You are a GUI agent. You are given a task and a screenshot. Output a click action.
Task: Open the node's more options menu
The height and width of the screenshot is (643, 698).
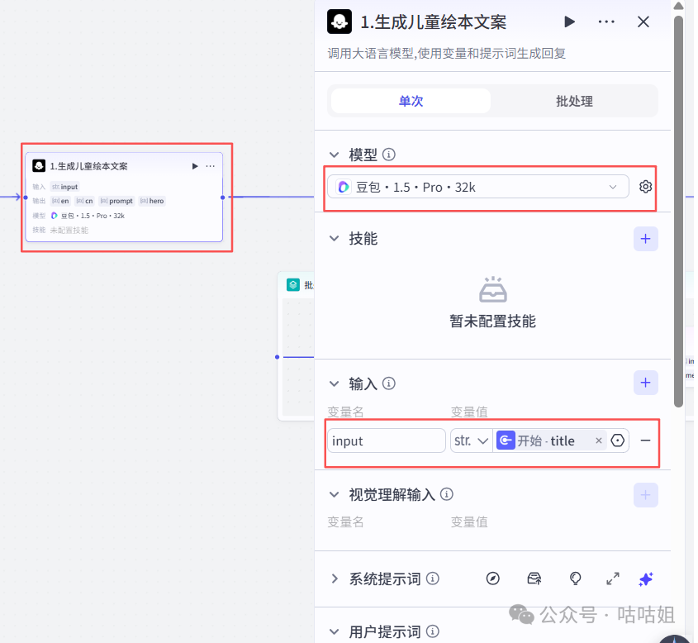[606, 21]
